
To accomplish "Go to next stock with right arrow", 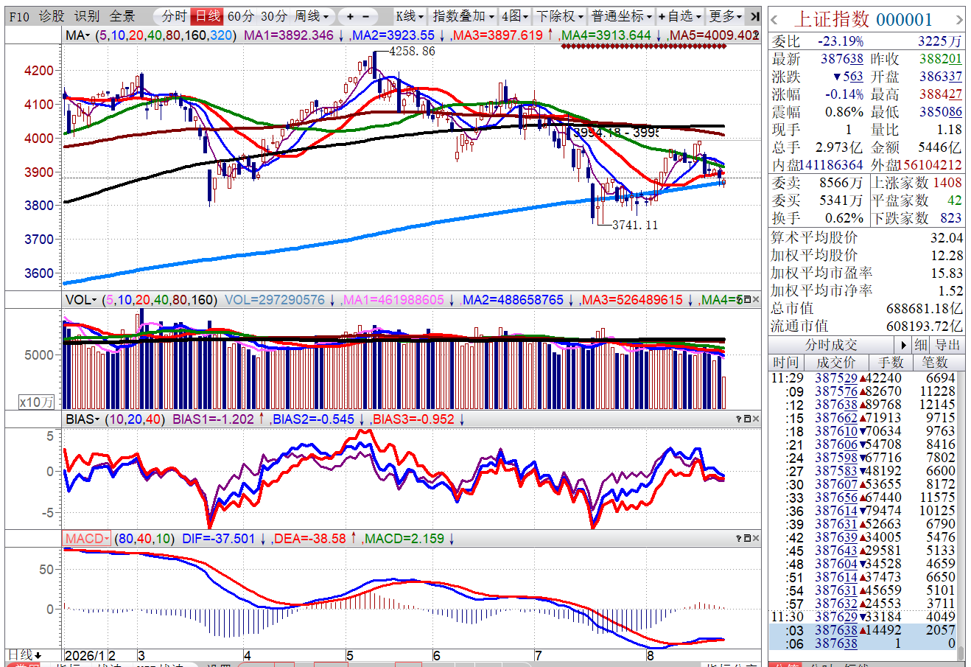I will (x=959, y=20).
